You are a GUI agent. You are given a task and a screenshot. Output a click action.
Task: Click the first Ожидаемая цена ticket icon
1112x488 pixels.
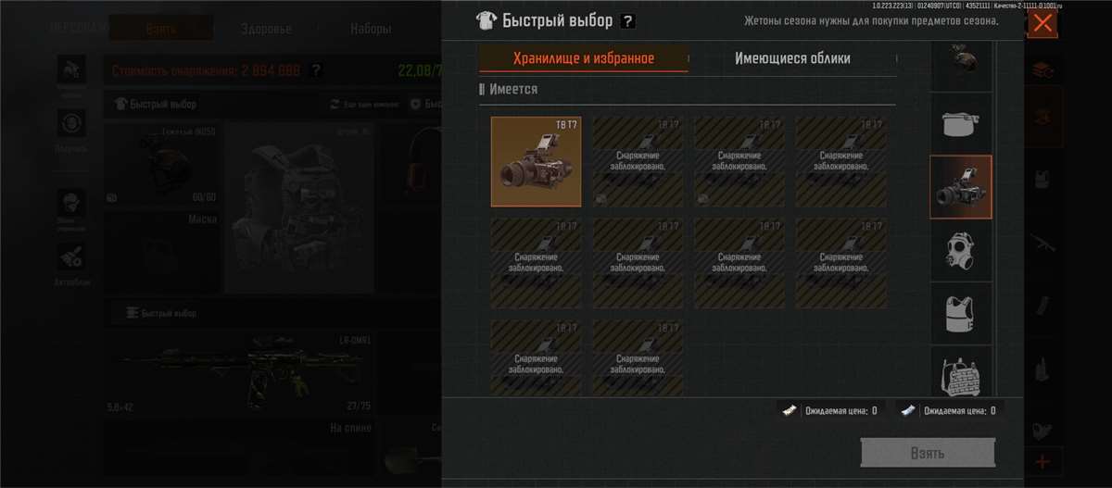tap(787, 410)
